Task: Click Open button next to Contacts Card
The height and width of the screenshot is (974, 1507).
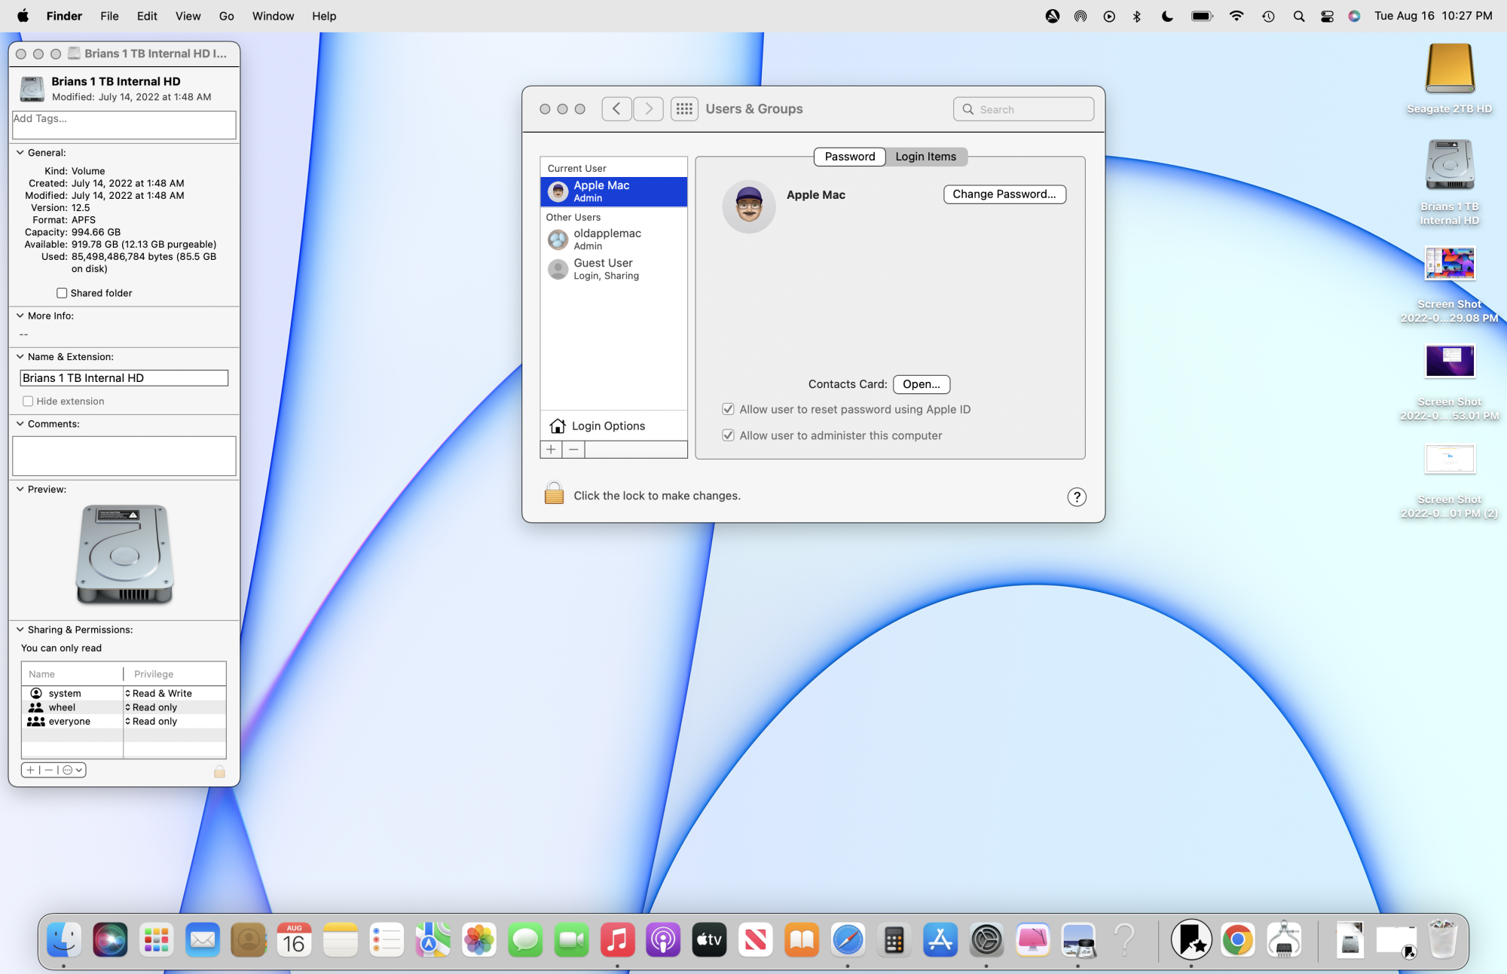Action: coord(922,383)
